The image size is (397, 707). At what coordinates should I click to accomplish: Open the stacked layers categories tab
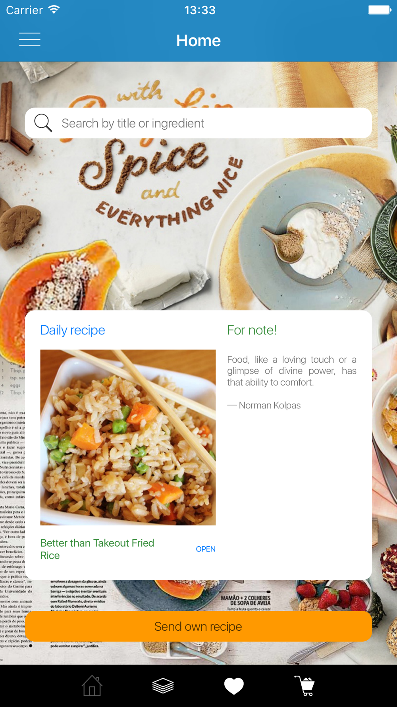point(163,686)
